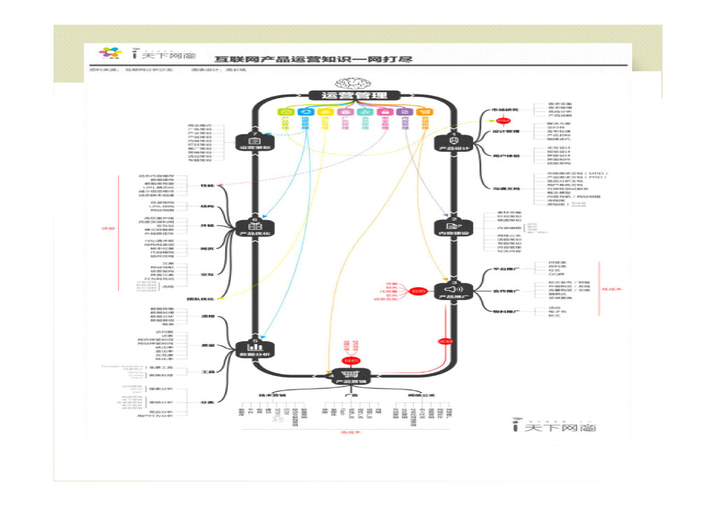
Task: Select node 5 数据分析 bar chart icon
Action: [255, 349]
